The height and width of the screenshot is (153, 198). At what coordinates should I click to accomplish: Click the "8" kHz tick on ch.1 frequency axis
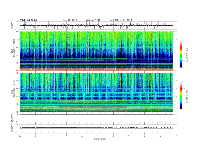coord(17,39)
